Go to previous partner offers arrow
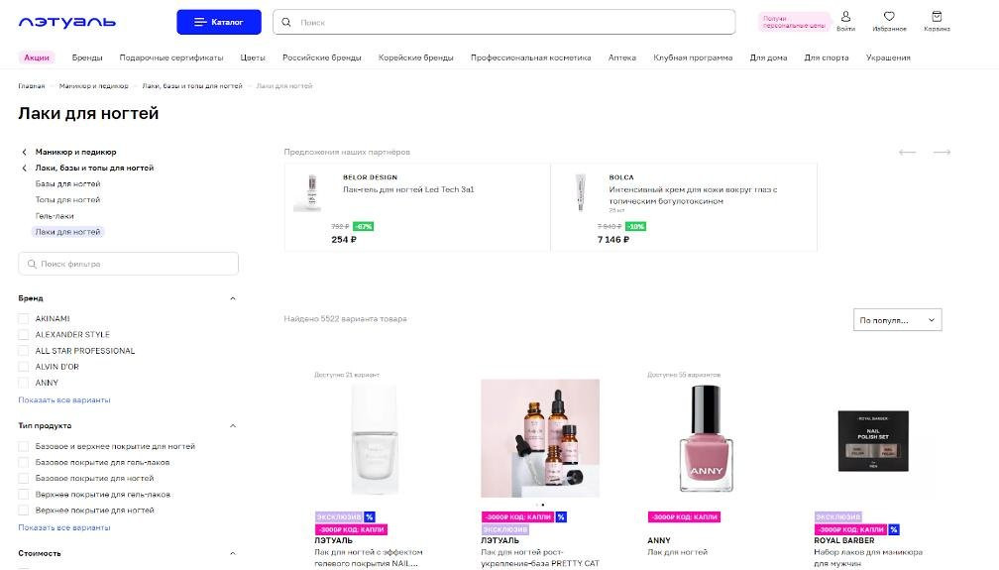 pos(907,152)
